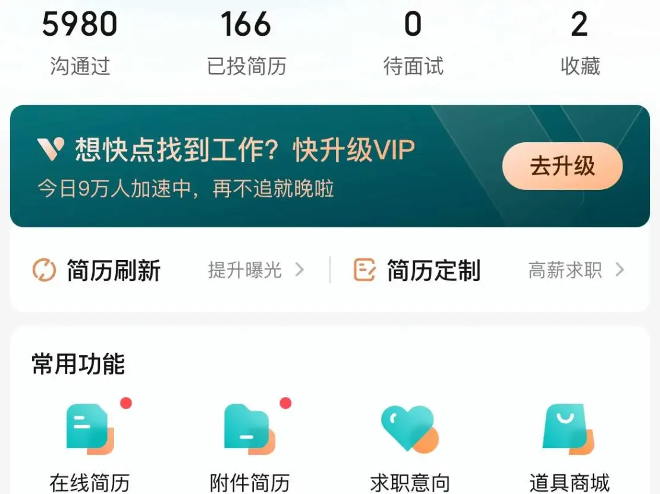The width and height of the screenshot is (660, 494).
Task: Open the 2 收藏 favorites
Action: (580, 42)
